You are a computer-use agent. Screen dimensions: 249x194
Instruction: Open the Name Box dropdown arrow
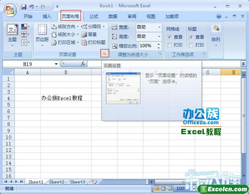[56, 64]
